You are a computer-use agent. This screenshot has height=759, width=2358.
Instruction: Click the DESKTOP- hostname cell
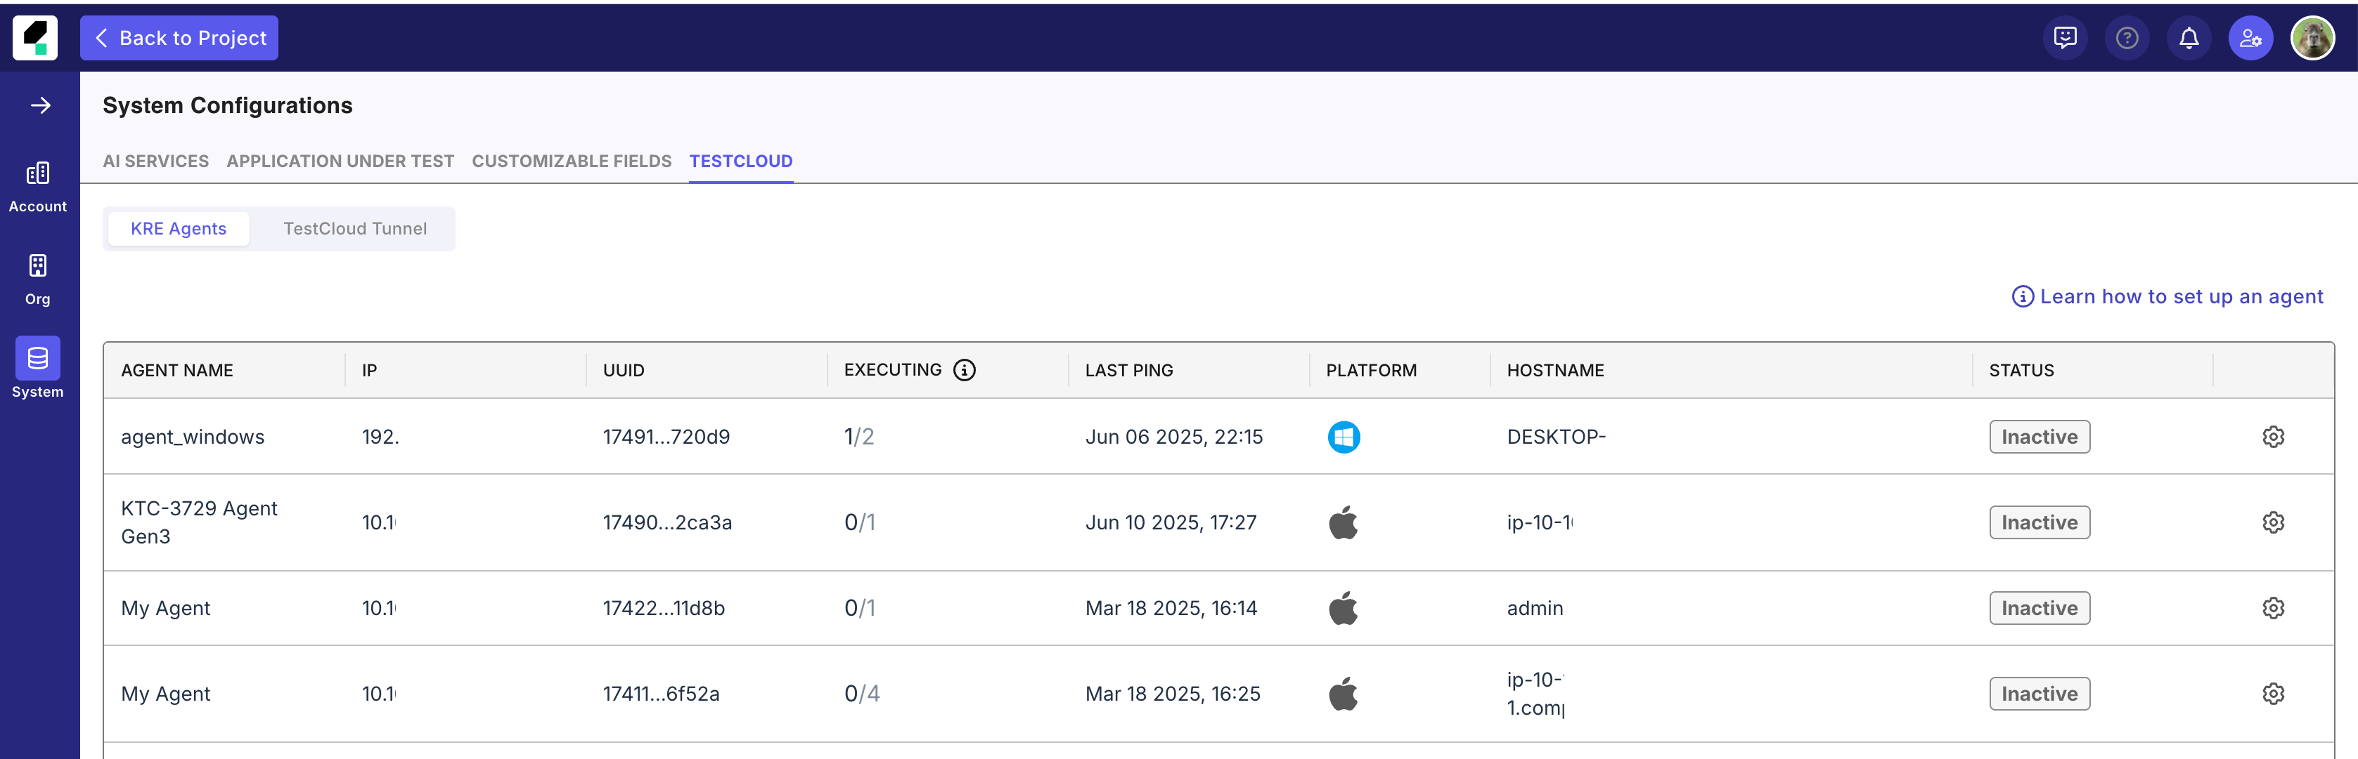[x=1556, y=437]
